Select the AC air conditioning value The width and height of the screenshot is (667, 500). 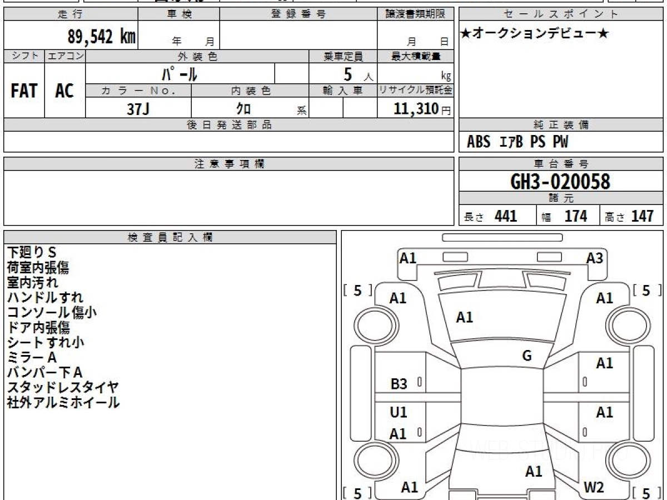(64, 91)
